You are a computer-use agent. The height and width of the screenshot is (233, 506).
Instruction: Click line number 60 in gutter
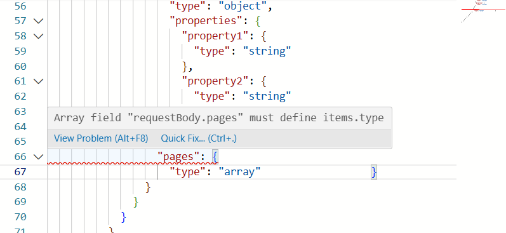tap(20, 66)
